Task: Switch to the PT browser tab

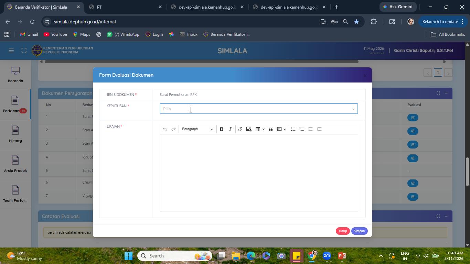Action: [x=126, y=7]
